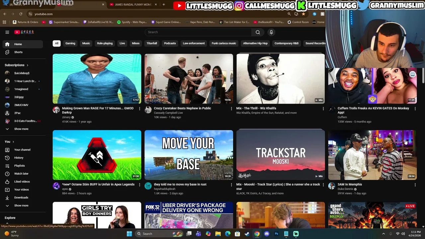Select the Law enforcement filter chip
This screenshot has width=425, height=239.
tap(194, 43)
